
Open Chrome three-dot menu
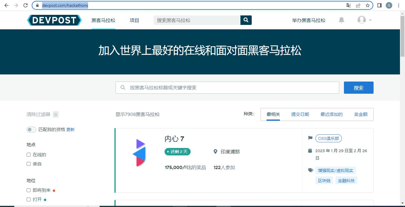(398, 5)
